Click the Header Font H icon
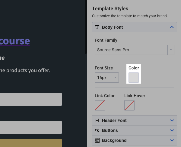 click(97, 120)
